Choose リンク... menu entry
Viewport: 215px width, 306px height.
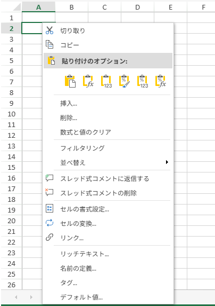click(x=108, y=238)
